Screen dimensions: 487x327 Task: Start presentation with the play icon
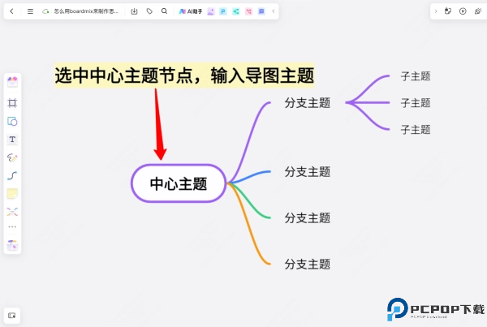click(463, 11)
